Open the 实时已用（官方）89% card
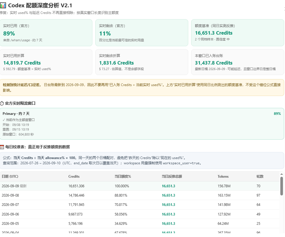Image resolution: width=285 pixels, height=237 pixels. click(46, 33)
